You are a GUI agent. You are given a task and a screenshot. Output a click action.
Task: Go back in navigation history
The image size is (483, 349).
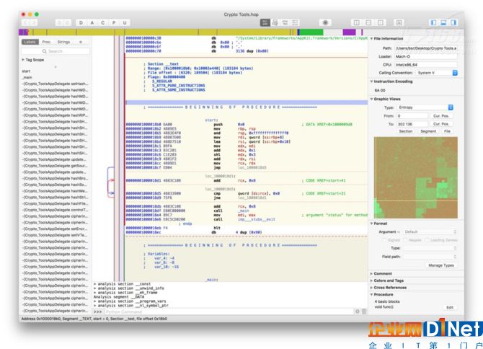tap(26, 22)
